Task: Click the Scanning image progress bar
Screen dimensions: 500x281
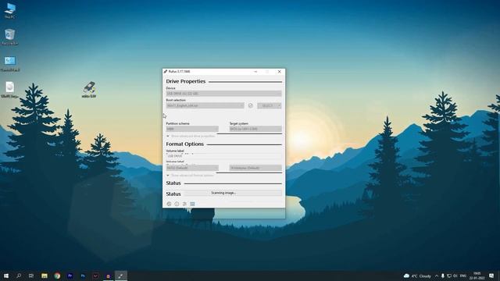Action: point(233,193)
